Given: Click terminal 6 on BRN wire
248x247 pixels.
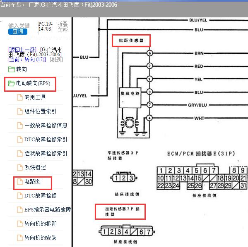Looking at the screenshot, I should [x=149, y=53].
